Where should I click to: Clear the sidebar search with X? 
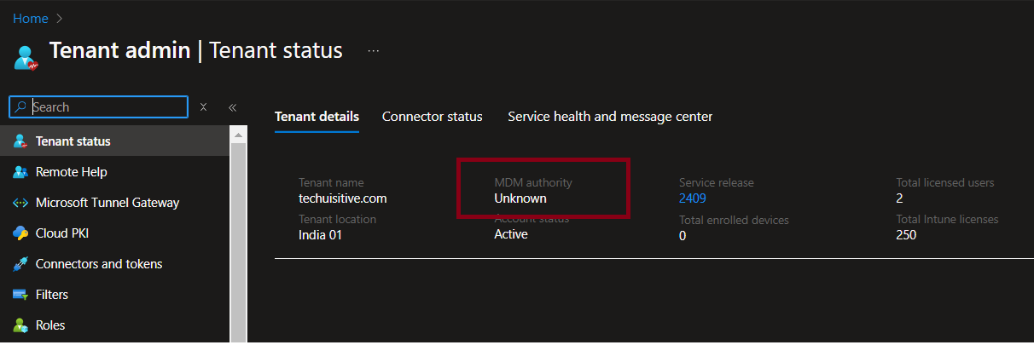(x=203, y=107)
